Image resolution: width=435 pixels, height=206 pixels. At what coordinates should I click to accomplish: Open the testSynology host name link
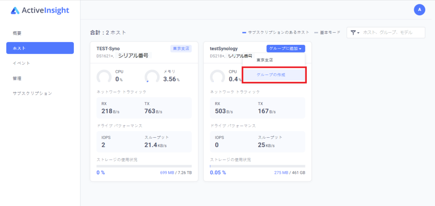(224, 49)
